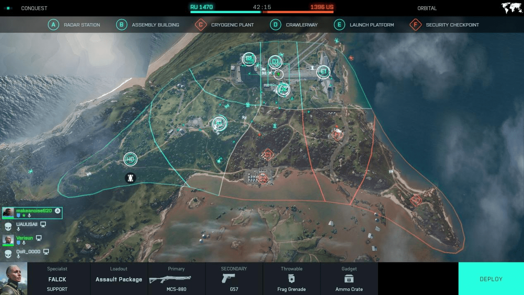Select ASSEMBLY BUILDING objective label
Screen dimensions: 524x295
[156, 25]
